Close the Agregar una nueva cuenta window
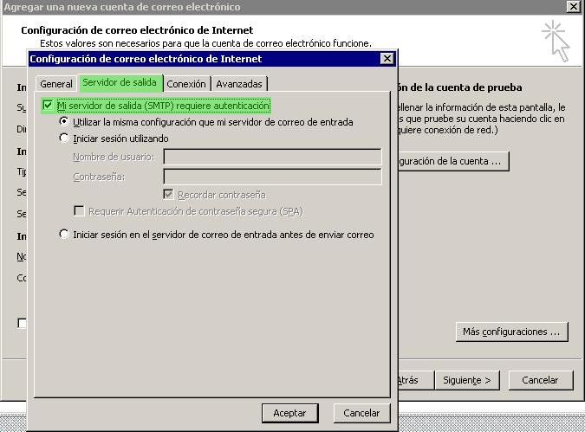Viewport: 585px width, 432px height. click(x=574, y=6)
